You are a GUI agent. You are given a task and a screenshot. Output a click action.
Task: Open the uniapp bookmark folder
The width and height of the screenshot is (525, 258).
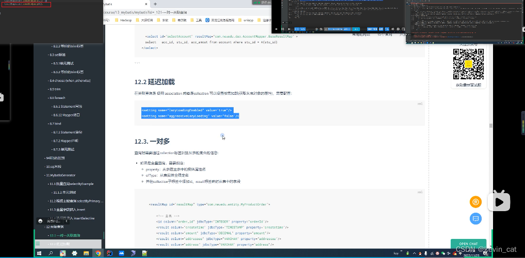tap(247, 20)
